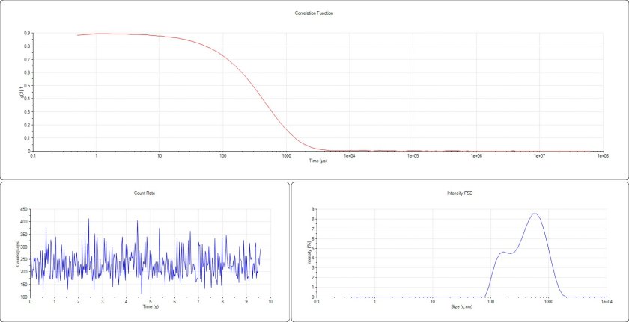Click the smaller shoulder peak of the PSD curve

[503, 252]
